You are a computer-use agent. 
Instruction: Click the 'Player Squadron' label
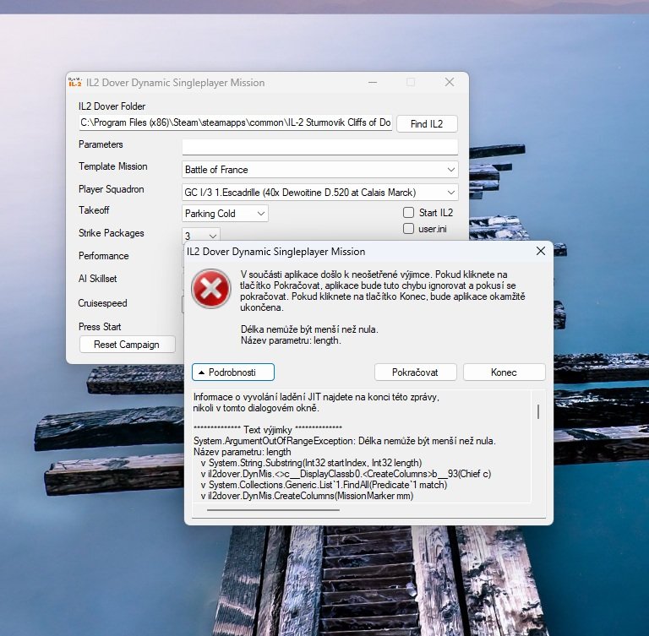click(112, 189)
